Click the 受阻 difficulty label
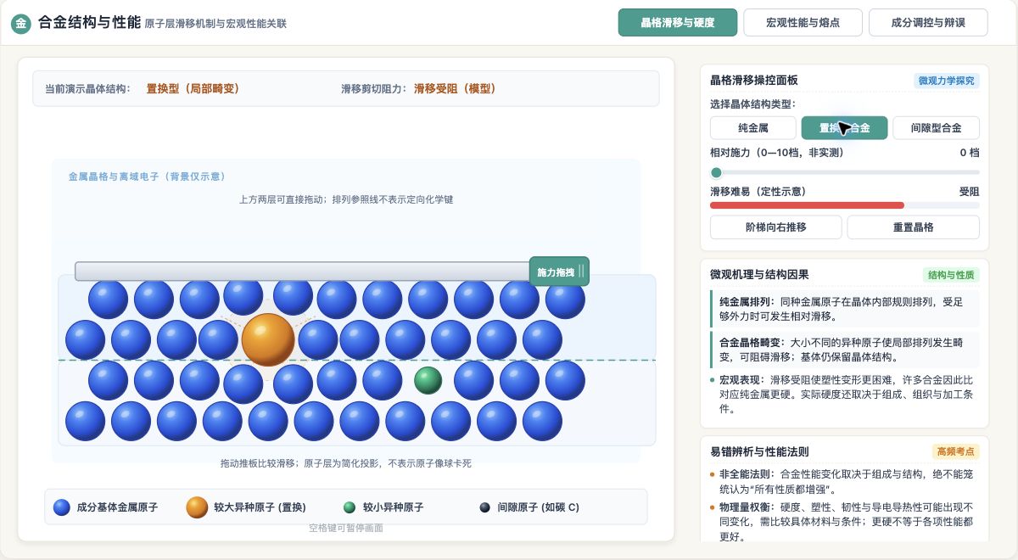1018x560 pixels. (970, 192)
